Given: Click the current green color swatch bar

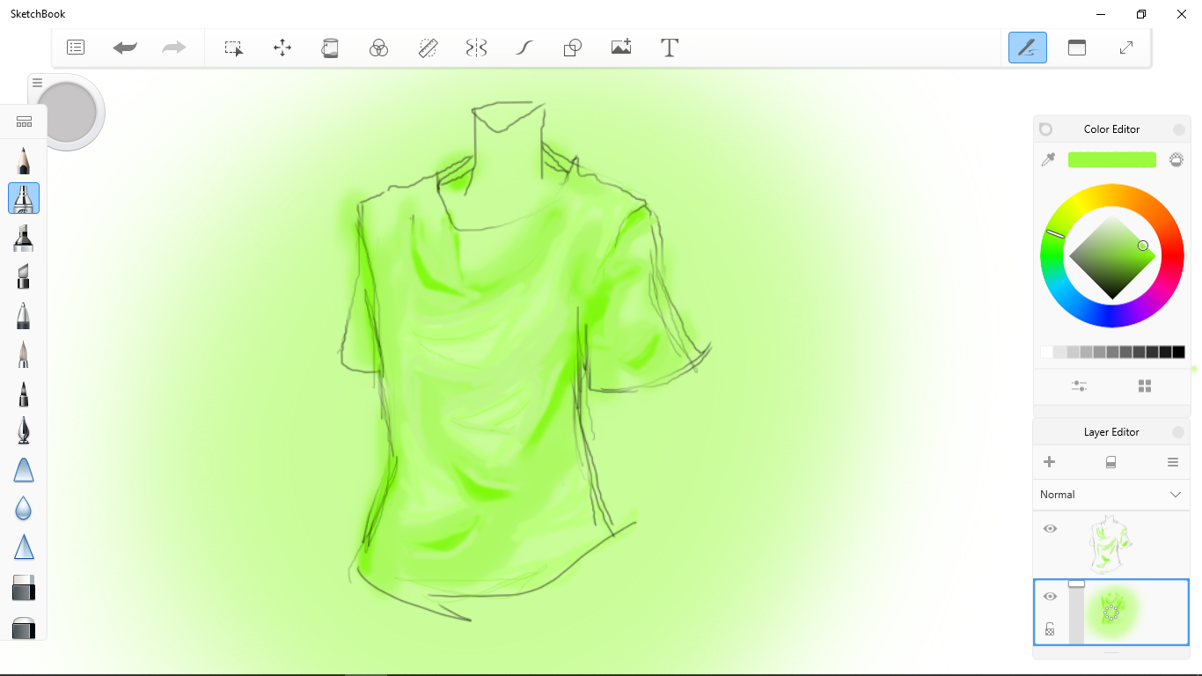Looking at the screenshot, I should click(x=1111, y=159).
